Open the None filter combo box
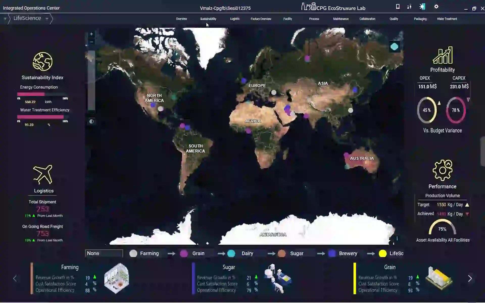Viewport: 485px width, 303px height. pos(104,253)
